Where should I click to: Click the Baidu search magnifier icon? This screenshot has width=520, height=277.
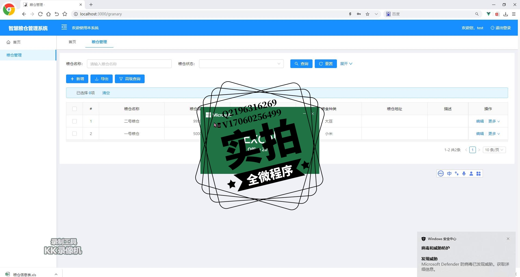[x=477, y=14]
